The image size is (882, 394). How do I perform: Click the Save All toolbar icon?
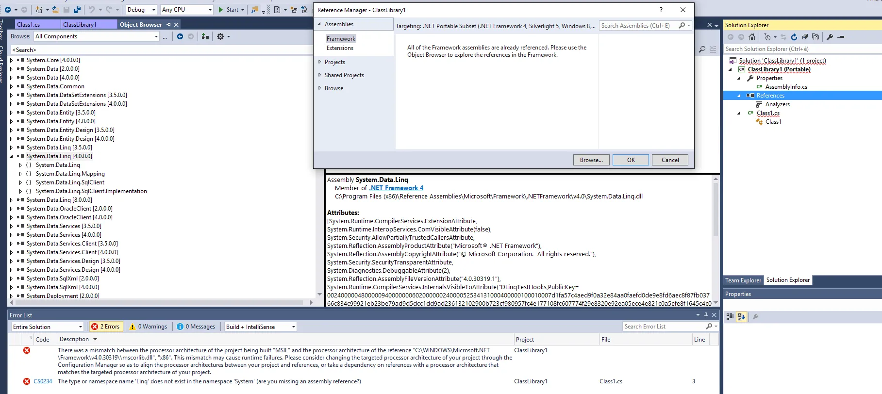click(77, 10)
